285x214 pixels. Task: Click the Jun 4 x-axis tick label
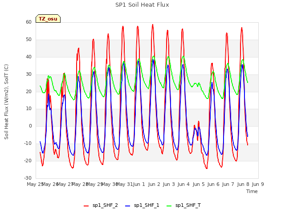(183, 184)
